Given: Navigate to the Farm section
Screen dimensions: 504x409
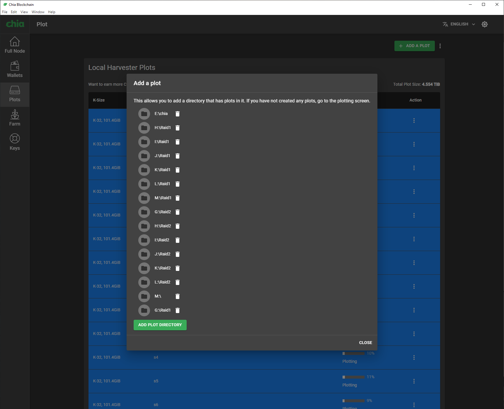Looking at the screenshot, I should 15,118.
